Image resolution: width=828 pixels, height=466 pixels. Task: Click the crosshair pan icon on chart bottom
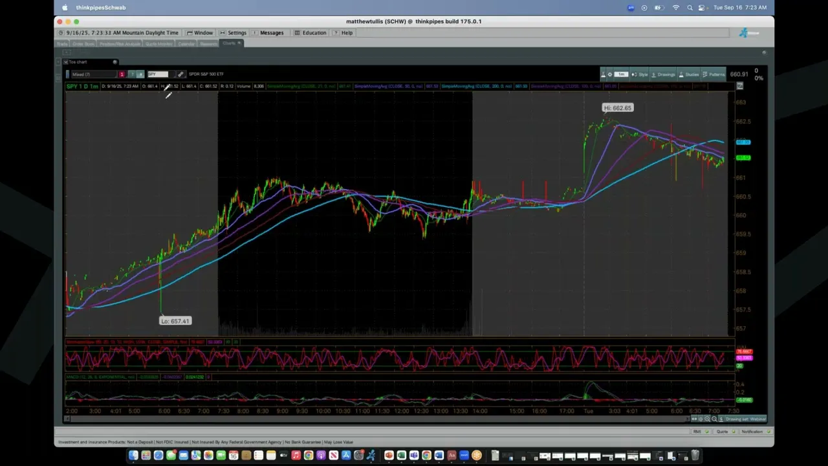[701, 419]
